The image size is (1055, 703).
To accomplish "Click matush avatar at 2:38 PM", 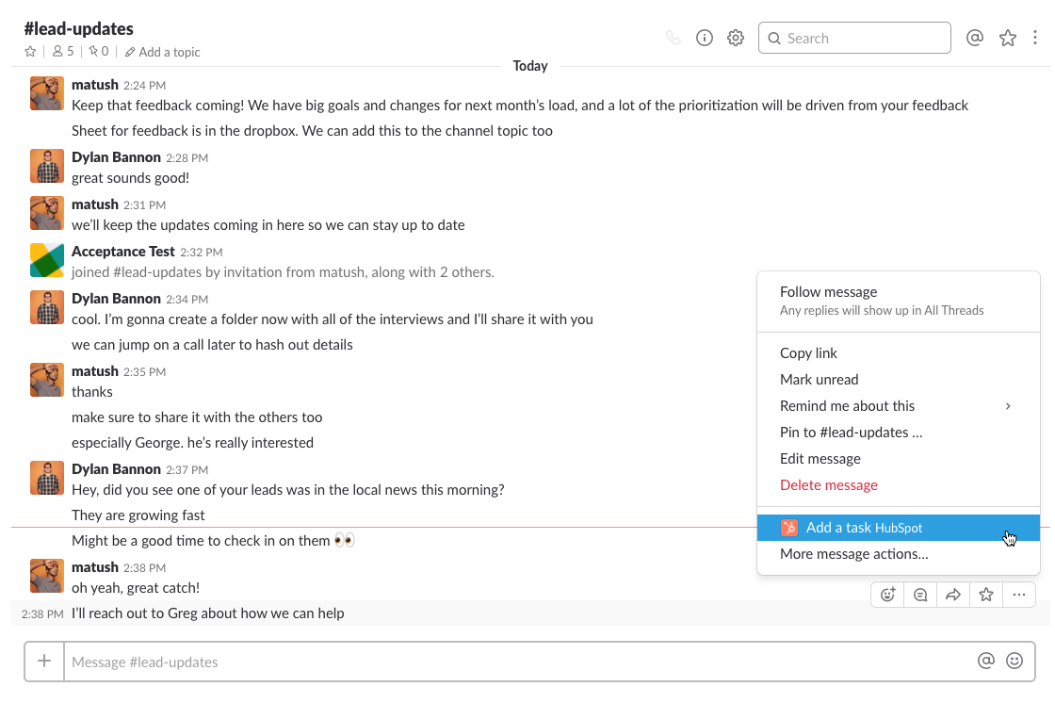I will [47, 576].
